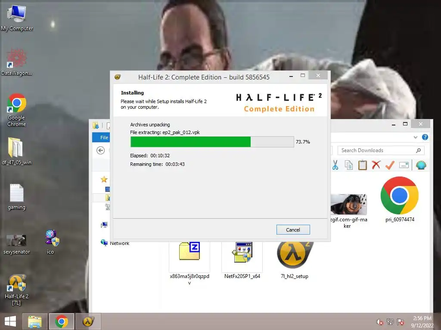Viewport: 441px width, 330px height.
Task: Click 'File extracting: ep2_pak_012.vpk' text
Action: point(165,132)
